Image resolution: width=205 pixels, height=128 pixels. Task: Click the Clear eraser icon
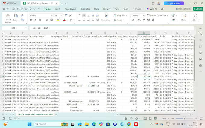[71, 20]
